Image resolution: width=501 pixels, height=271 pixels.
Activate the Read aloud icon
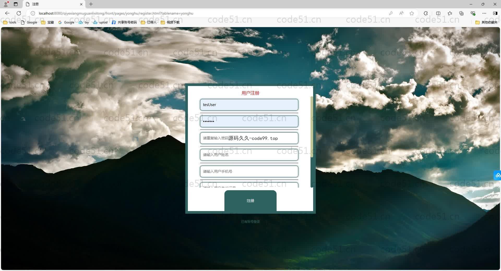click(x=401, y=13)
